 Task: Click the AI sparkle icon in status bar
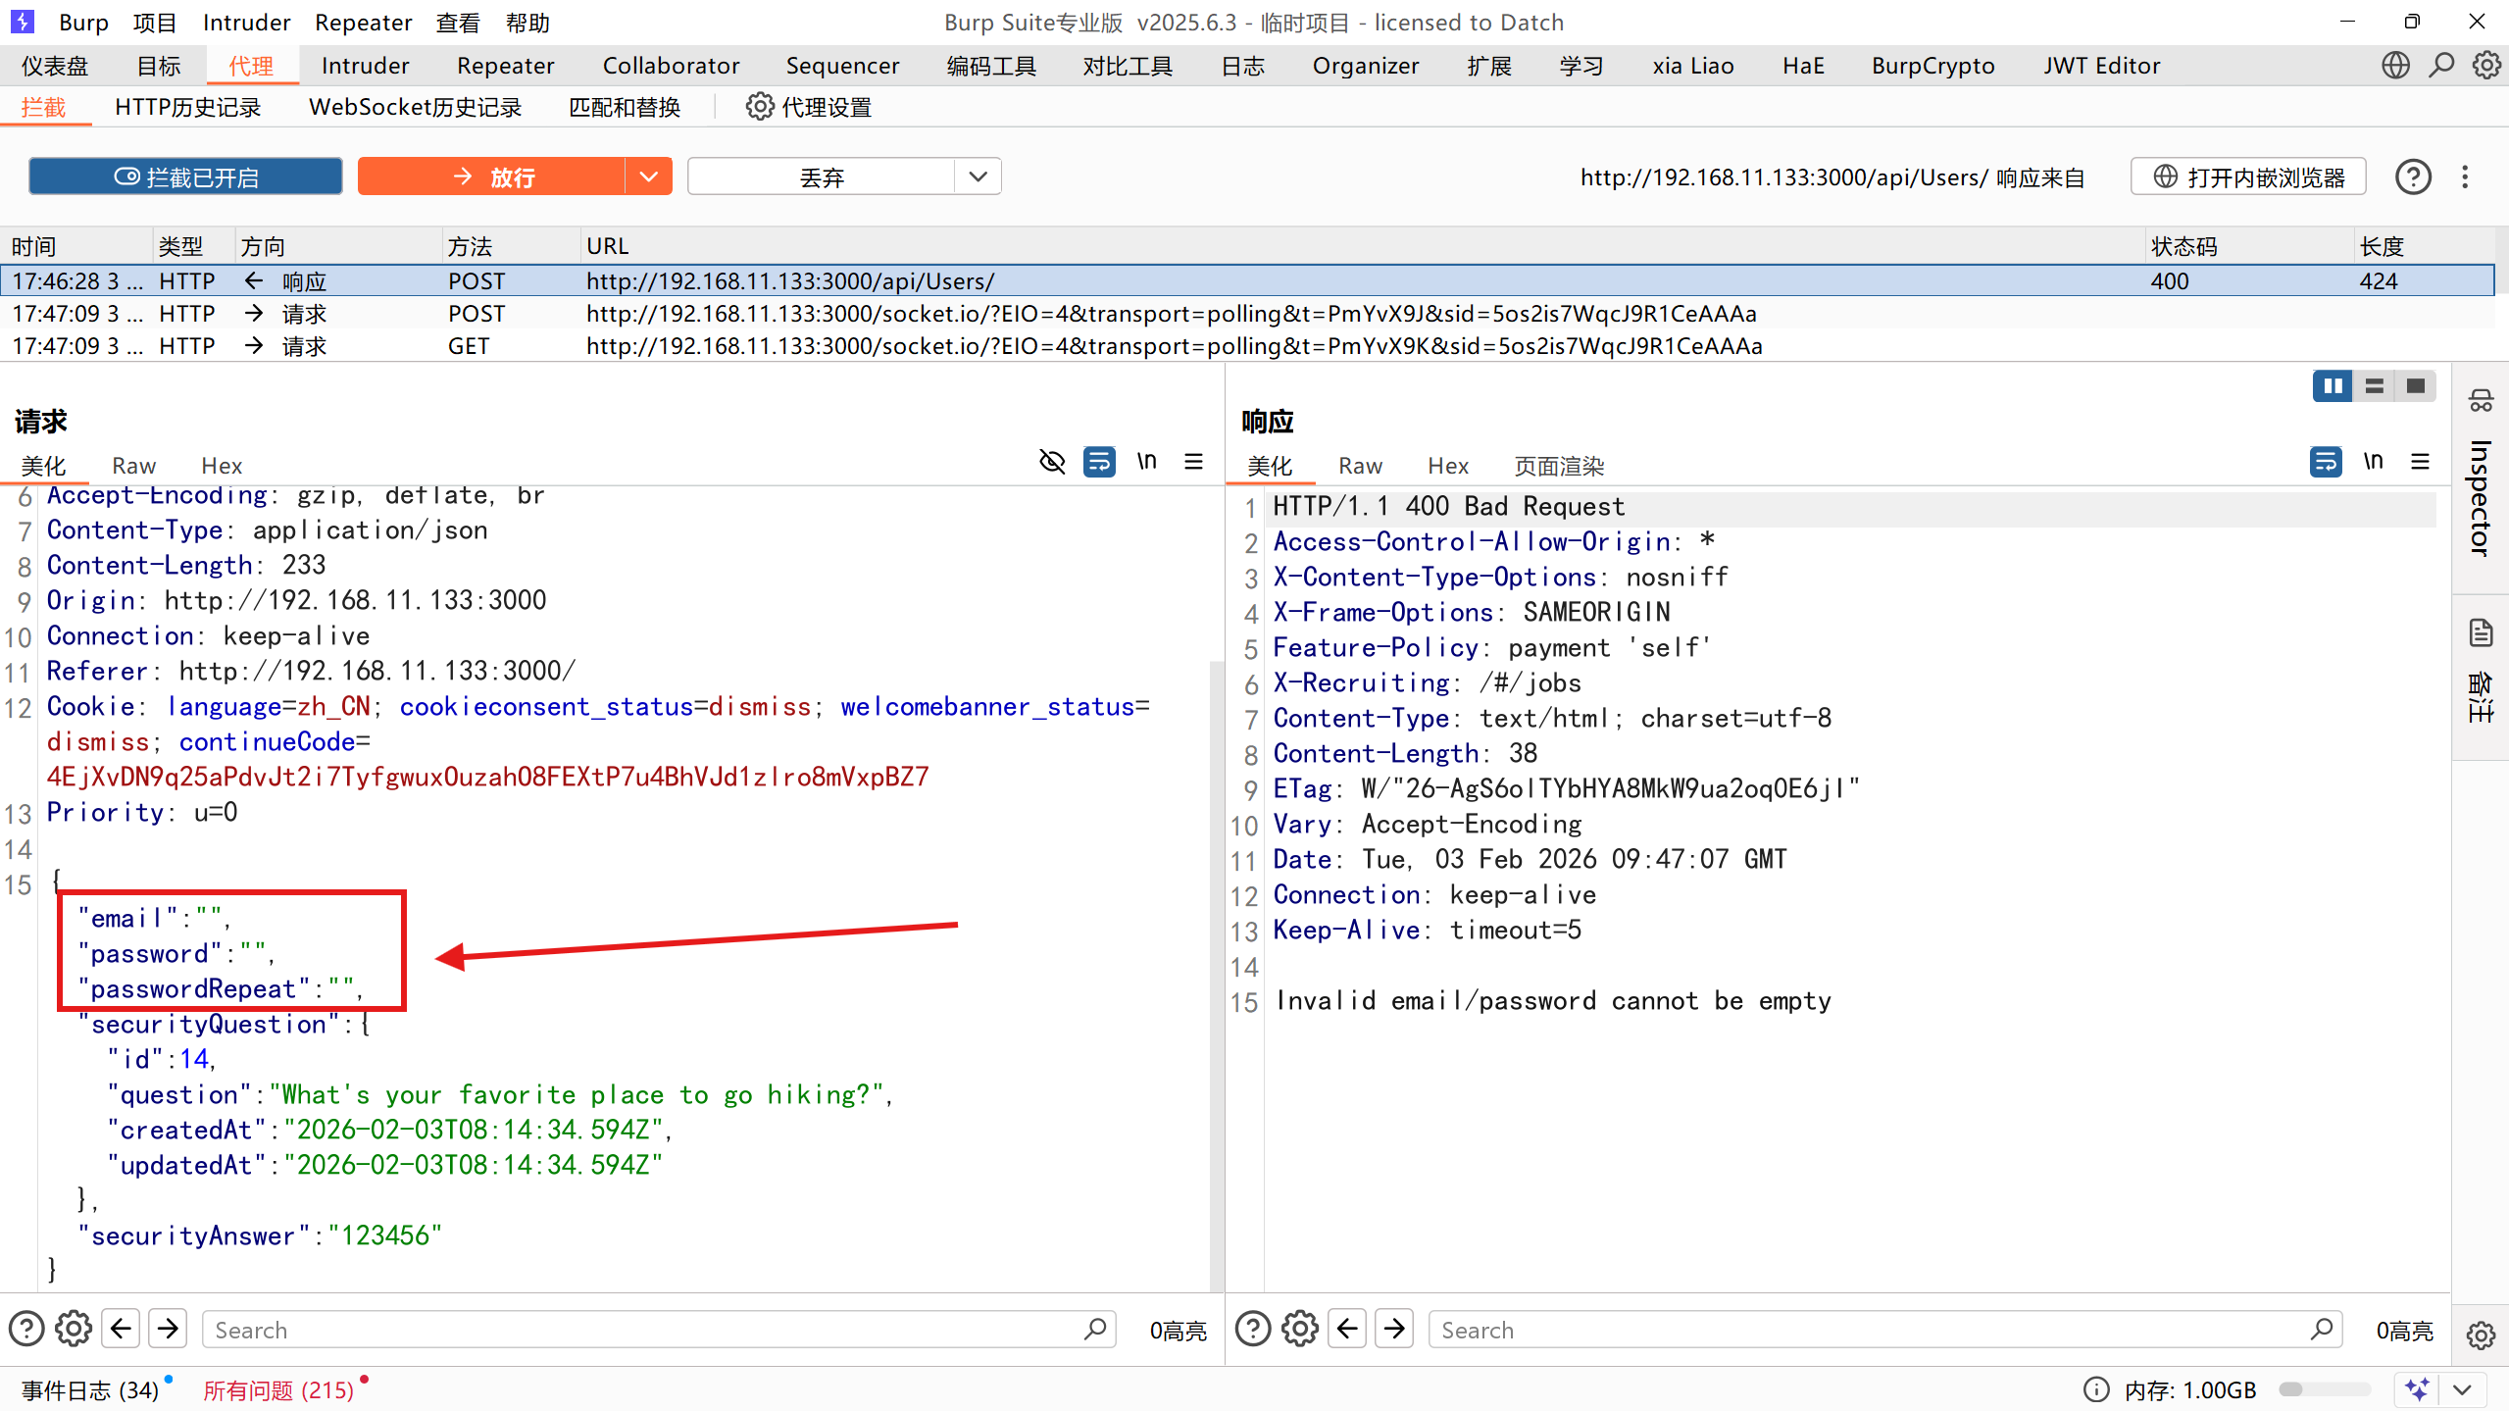(x=2417, y=1389)
